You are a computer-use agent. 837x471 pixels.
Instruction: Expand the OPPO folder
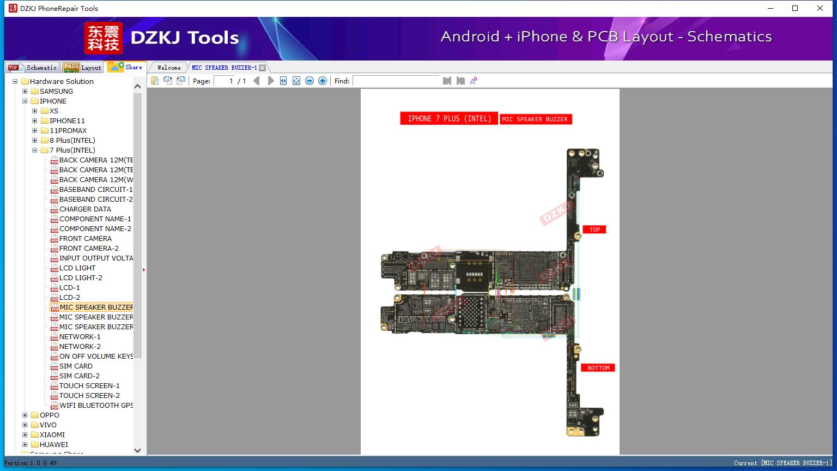(25, 415)
